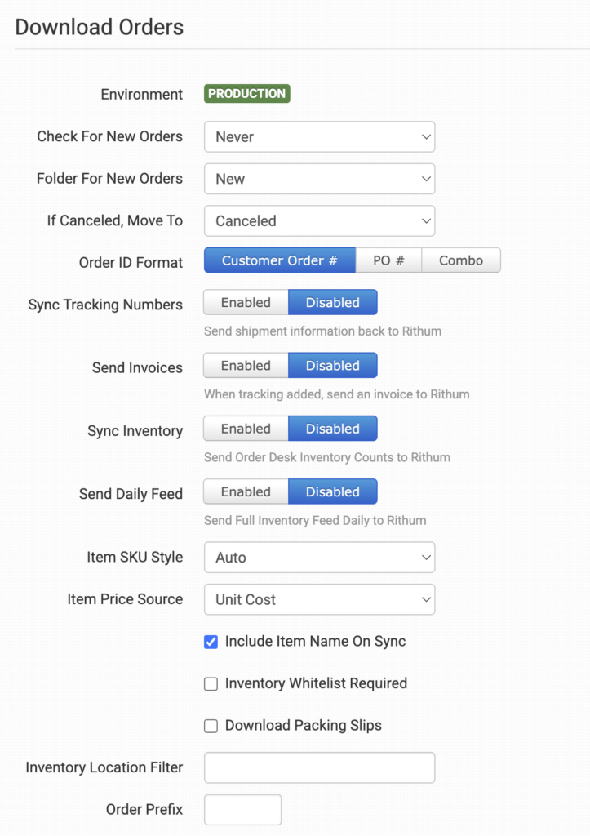Uncheck Include Item Name On Sync
This screenshot has width=590, height=836.
[x=211, y=642]
